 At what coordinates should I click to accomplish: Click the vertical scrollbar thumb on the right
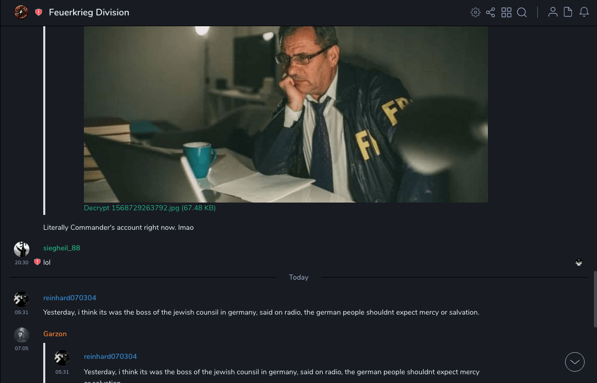tap(595, 299)
